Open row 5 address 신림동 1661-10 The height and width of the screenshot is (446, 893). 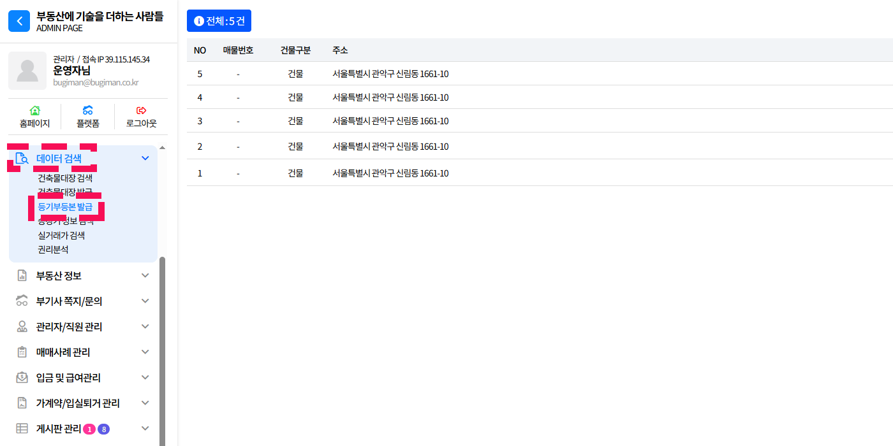[x=390, y=74]
